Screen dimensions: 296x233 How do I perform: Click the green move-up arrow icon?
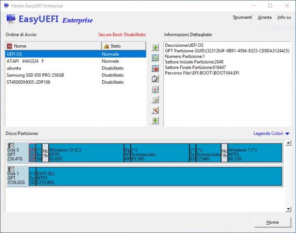(155, 47)
